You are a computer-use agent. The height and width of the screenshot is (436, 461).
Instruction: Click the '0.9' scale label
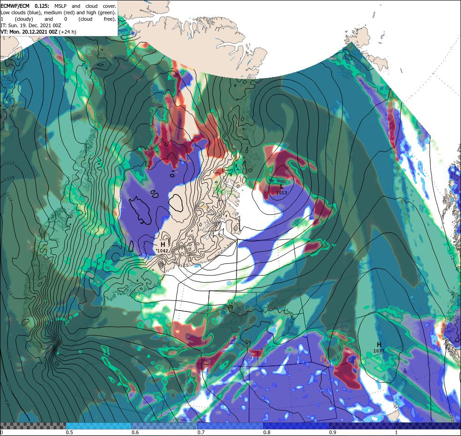[x=333, y=432]
